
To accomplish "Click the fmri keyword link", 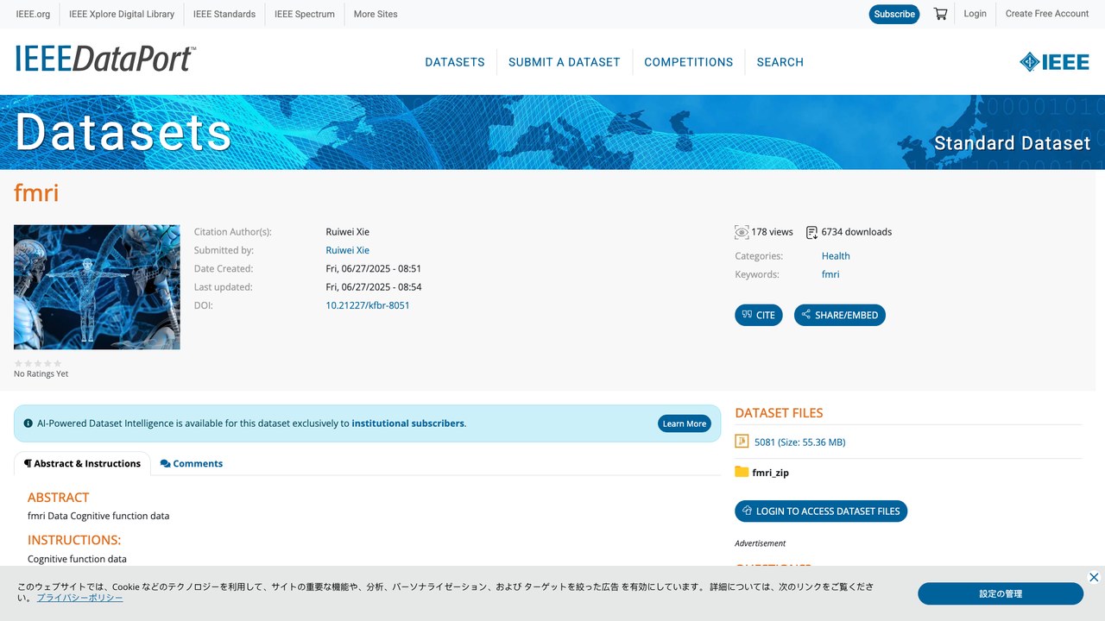I will click(830, 274).
